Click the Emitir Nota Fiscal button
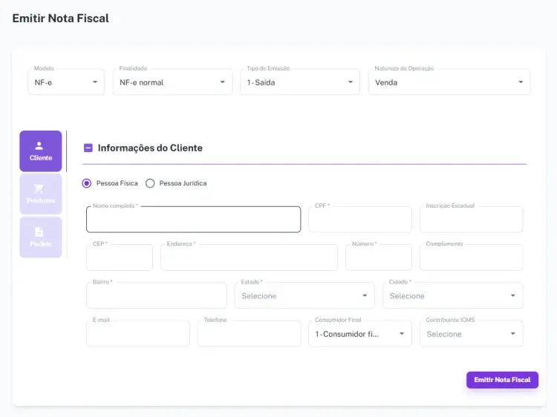This screenshot has width=557, height=417. coord(502,380)
